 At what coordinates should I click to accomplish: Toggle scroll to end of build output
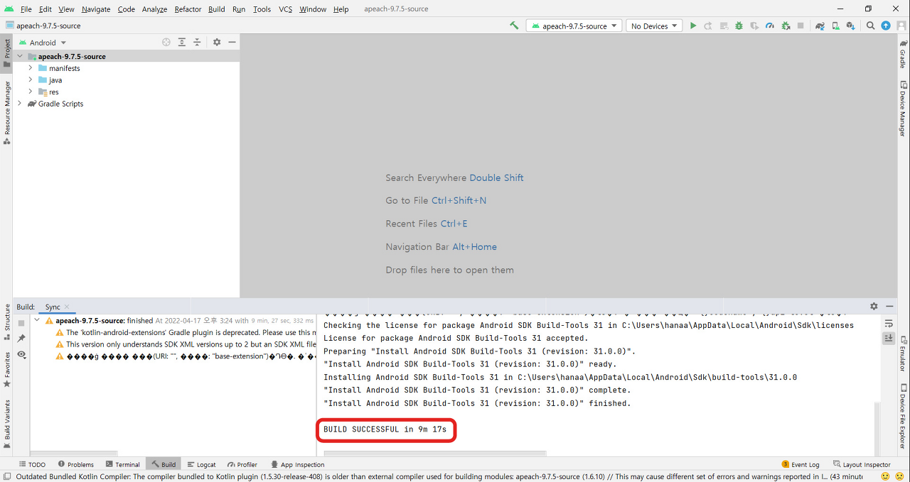889,339
